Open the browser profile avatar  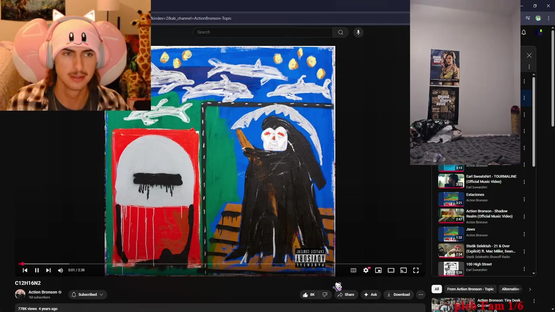click(538, 18)
